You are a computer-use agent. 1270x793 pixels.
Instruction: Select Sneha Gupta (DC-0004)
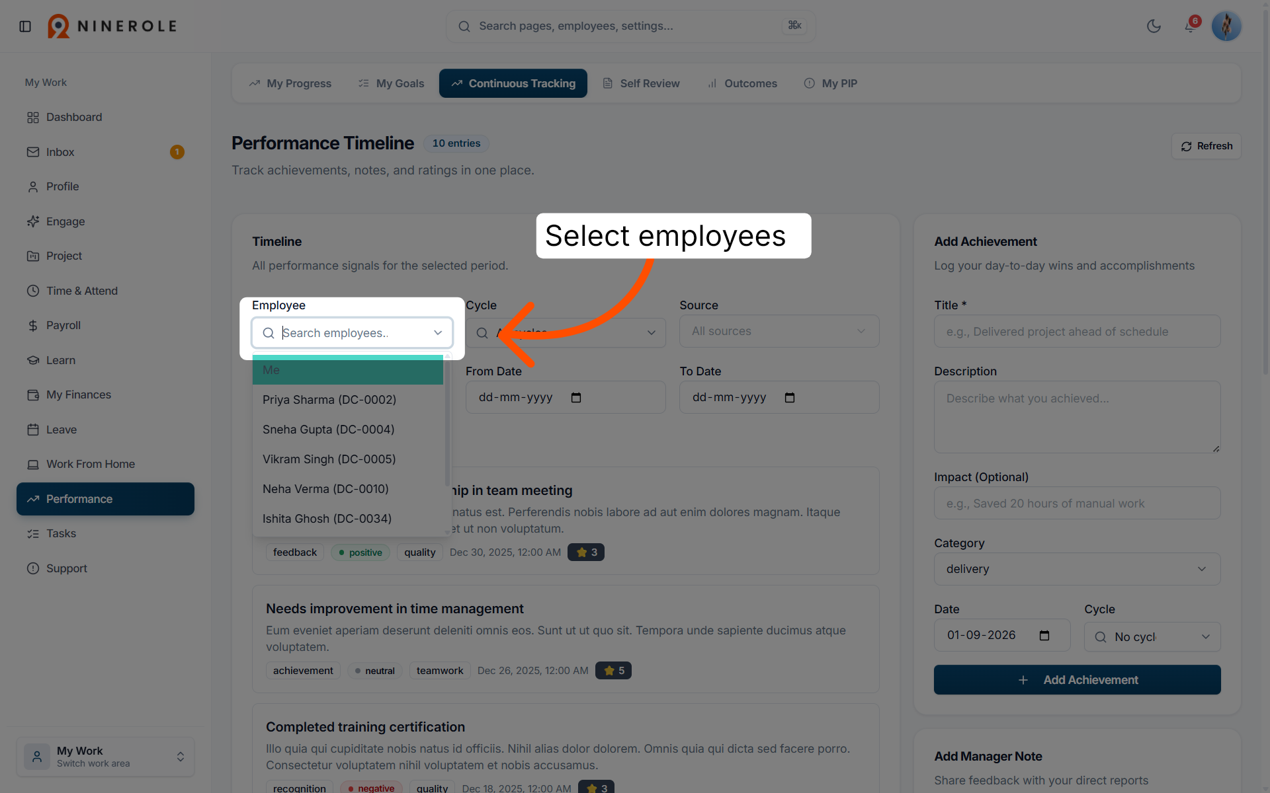point(348,430)
